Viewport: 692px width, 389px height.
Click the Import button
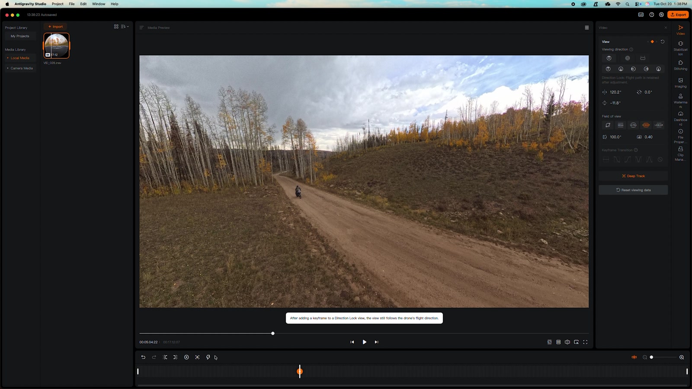coord(55,27)
